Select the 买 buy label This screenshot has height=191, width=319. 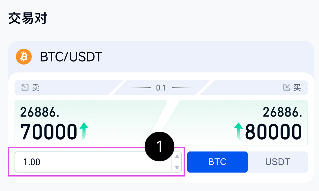297,88
